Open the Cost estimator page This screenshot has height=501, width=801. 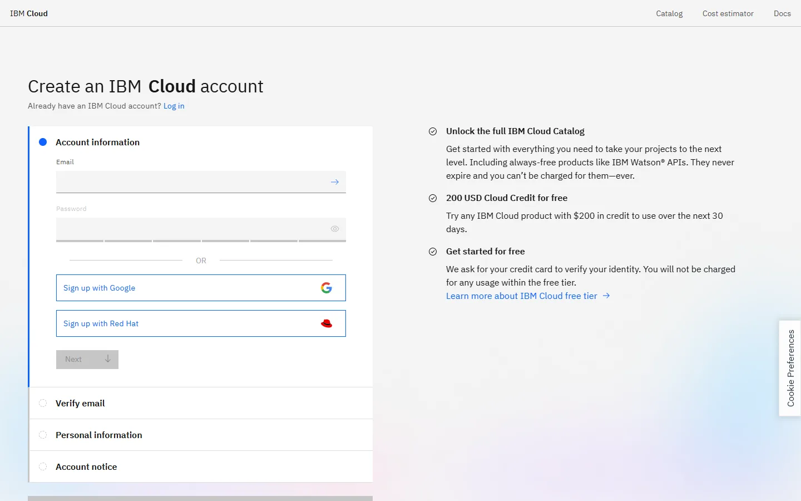coord(728,13)
